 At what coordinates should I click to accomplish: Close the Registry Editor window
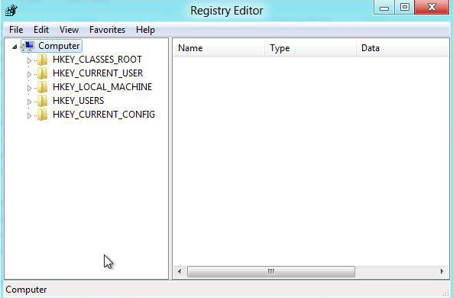(x=432, y=7)
